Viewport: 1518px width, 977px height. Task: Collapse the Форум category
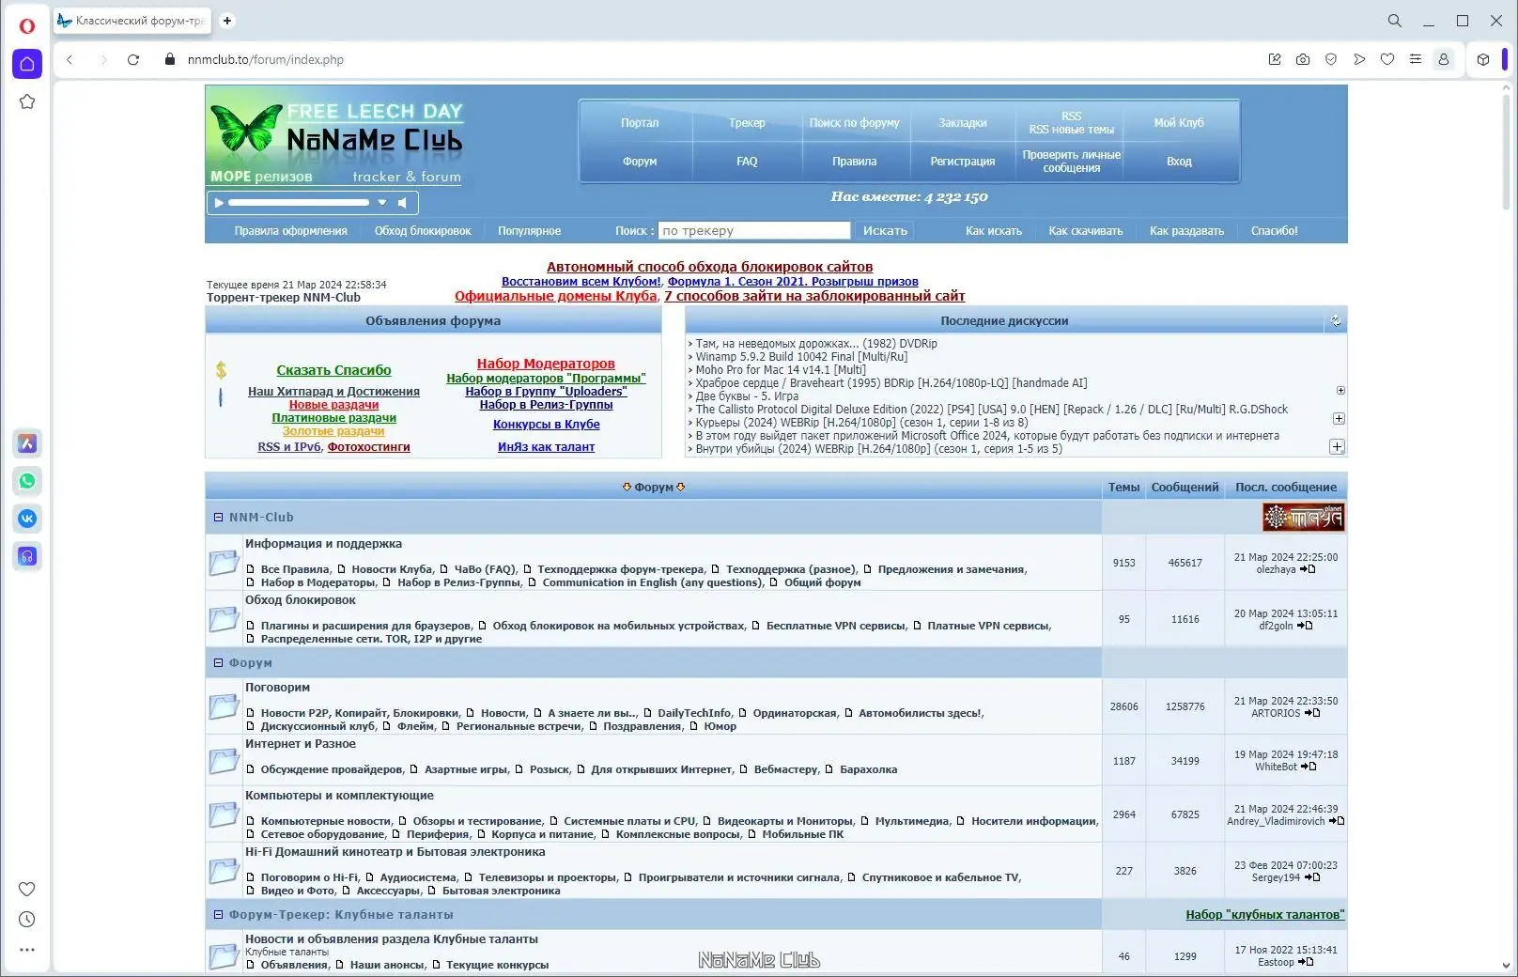(x=218, y=662)
